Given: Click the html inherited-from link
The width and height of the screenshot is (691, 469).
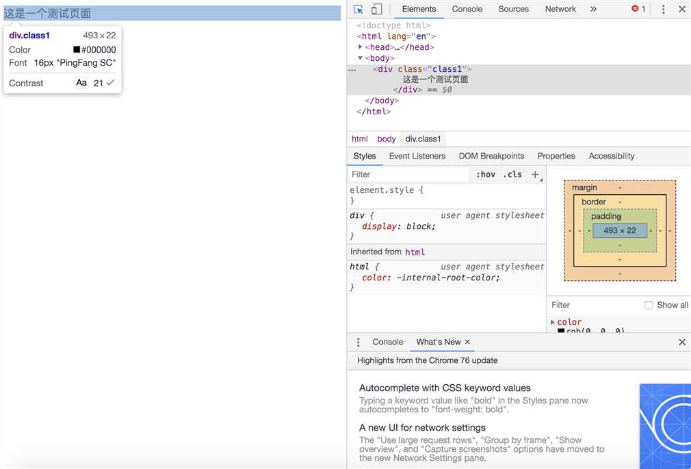Looking at the screenshot, I should pos(415,252).
